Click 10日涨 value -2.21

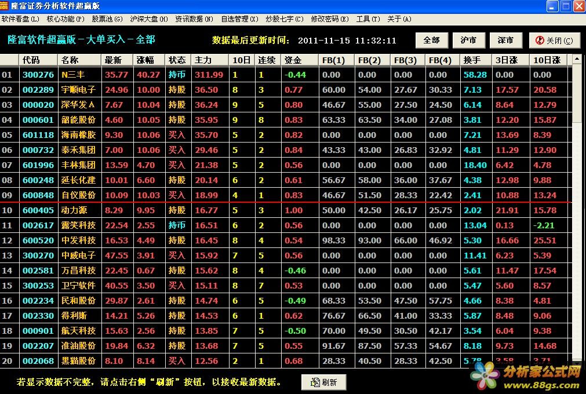click(544, 225)
